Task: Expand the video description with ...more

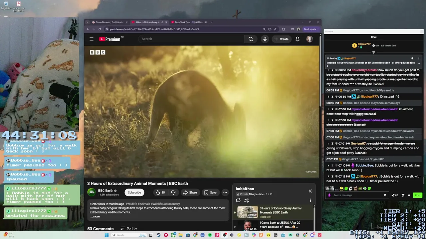Action: pos(96,216)
